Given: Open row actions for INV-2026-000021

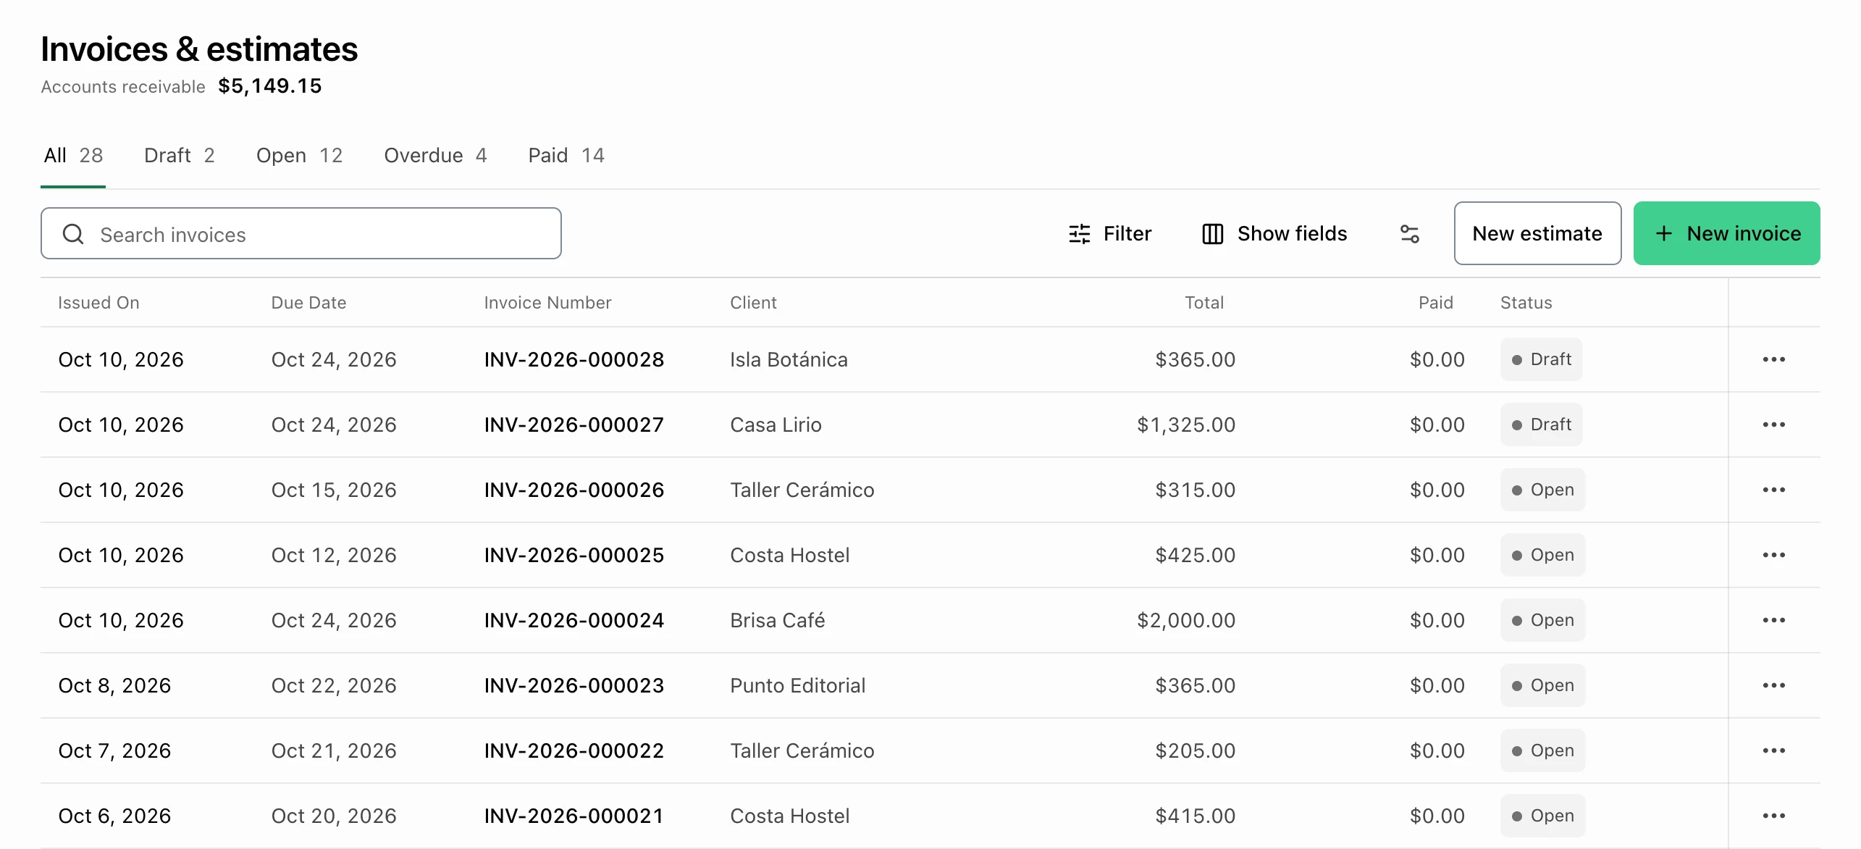Looking at the screenshot, I should pyautogui.click(x=1773, y=816).
